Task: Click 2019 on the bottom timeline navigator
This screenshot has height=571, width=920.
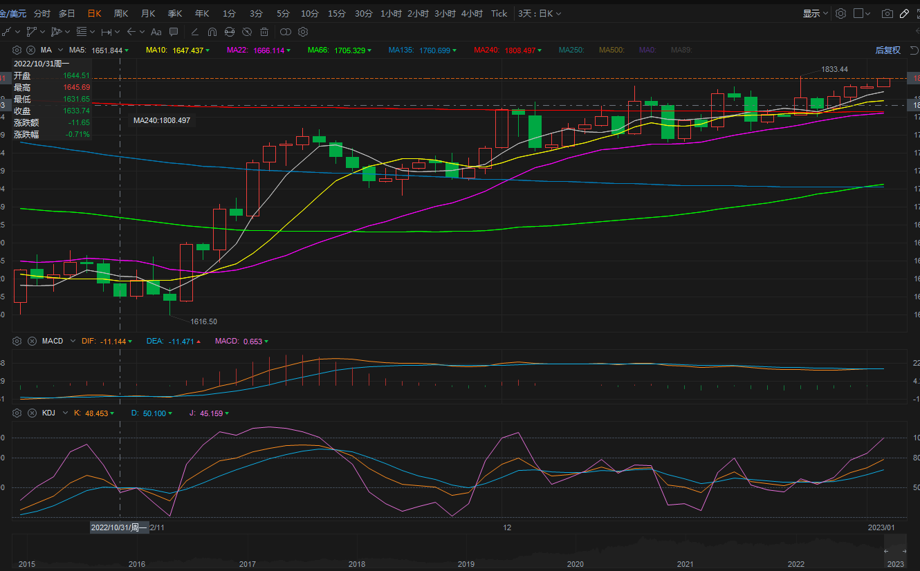Action: pos(466,564)
